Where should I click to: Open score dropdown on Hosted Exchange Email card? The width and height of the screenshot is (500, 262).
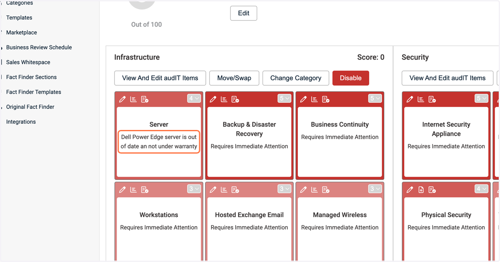(x=285, y=189)
